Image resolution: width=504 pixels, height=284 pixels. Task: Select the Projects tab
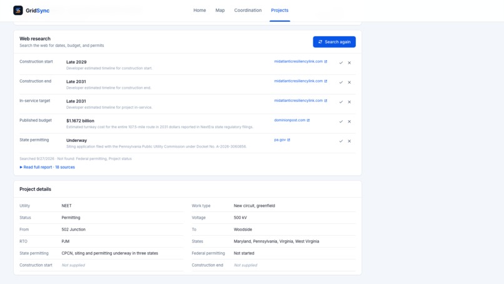pyautogui.click(x=280, y=10)
